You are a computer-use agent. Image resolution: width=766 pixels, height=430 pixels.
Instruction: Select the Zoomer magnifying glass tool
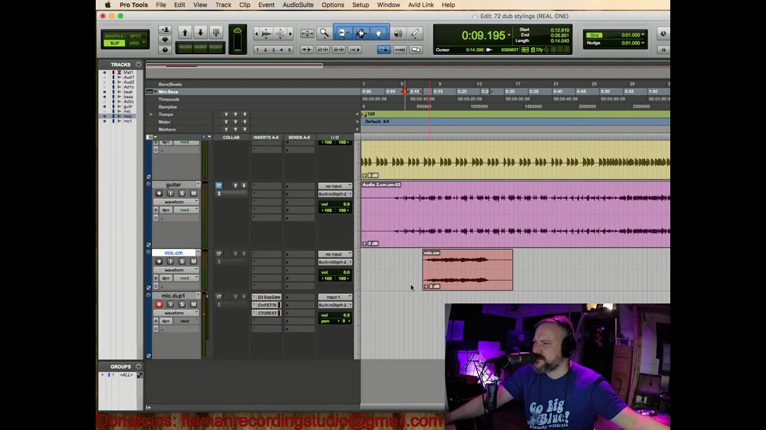point(324,33)
